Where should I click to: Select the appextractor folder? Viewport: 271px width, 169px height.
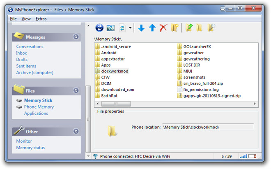(x=110, y=59)
